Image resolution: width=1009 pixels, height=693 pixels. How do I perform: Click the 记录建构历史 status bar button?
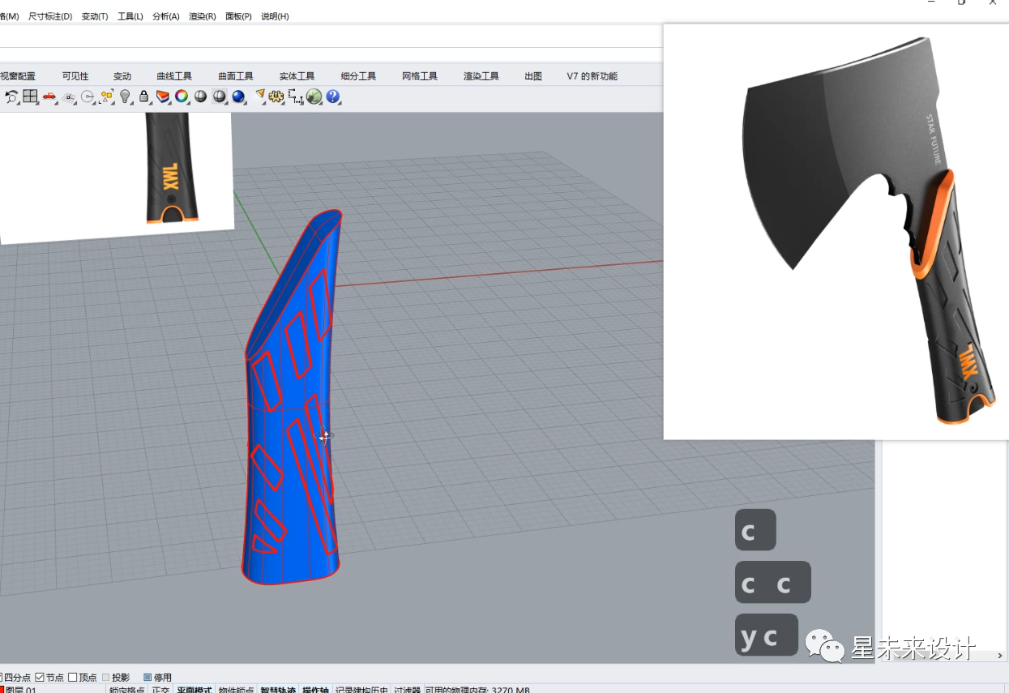tap(361, 690)
